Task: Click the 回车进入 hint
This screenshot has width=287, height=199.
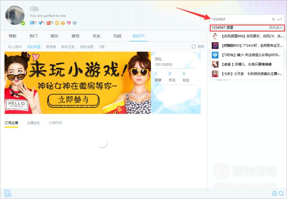Action: pyautogui.click(x=276, y=28)
